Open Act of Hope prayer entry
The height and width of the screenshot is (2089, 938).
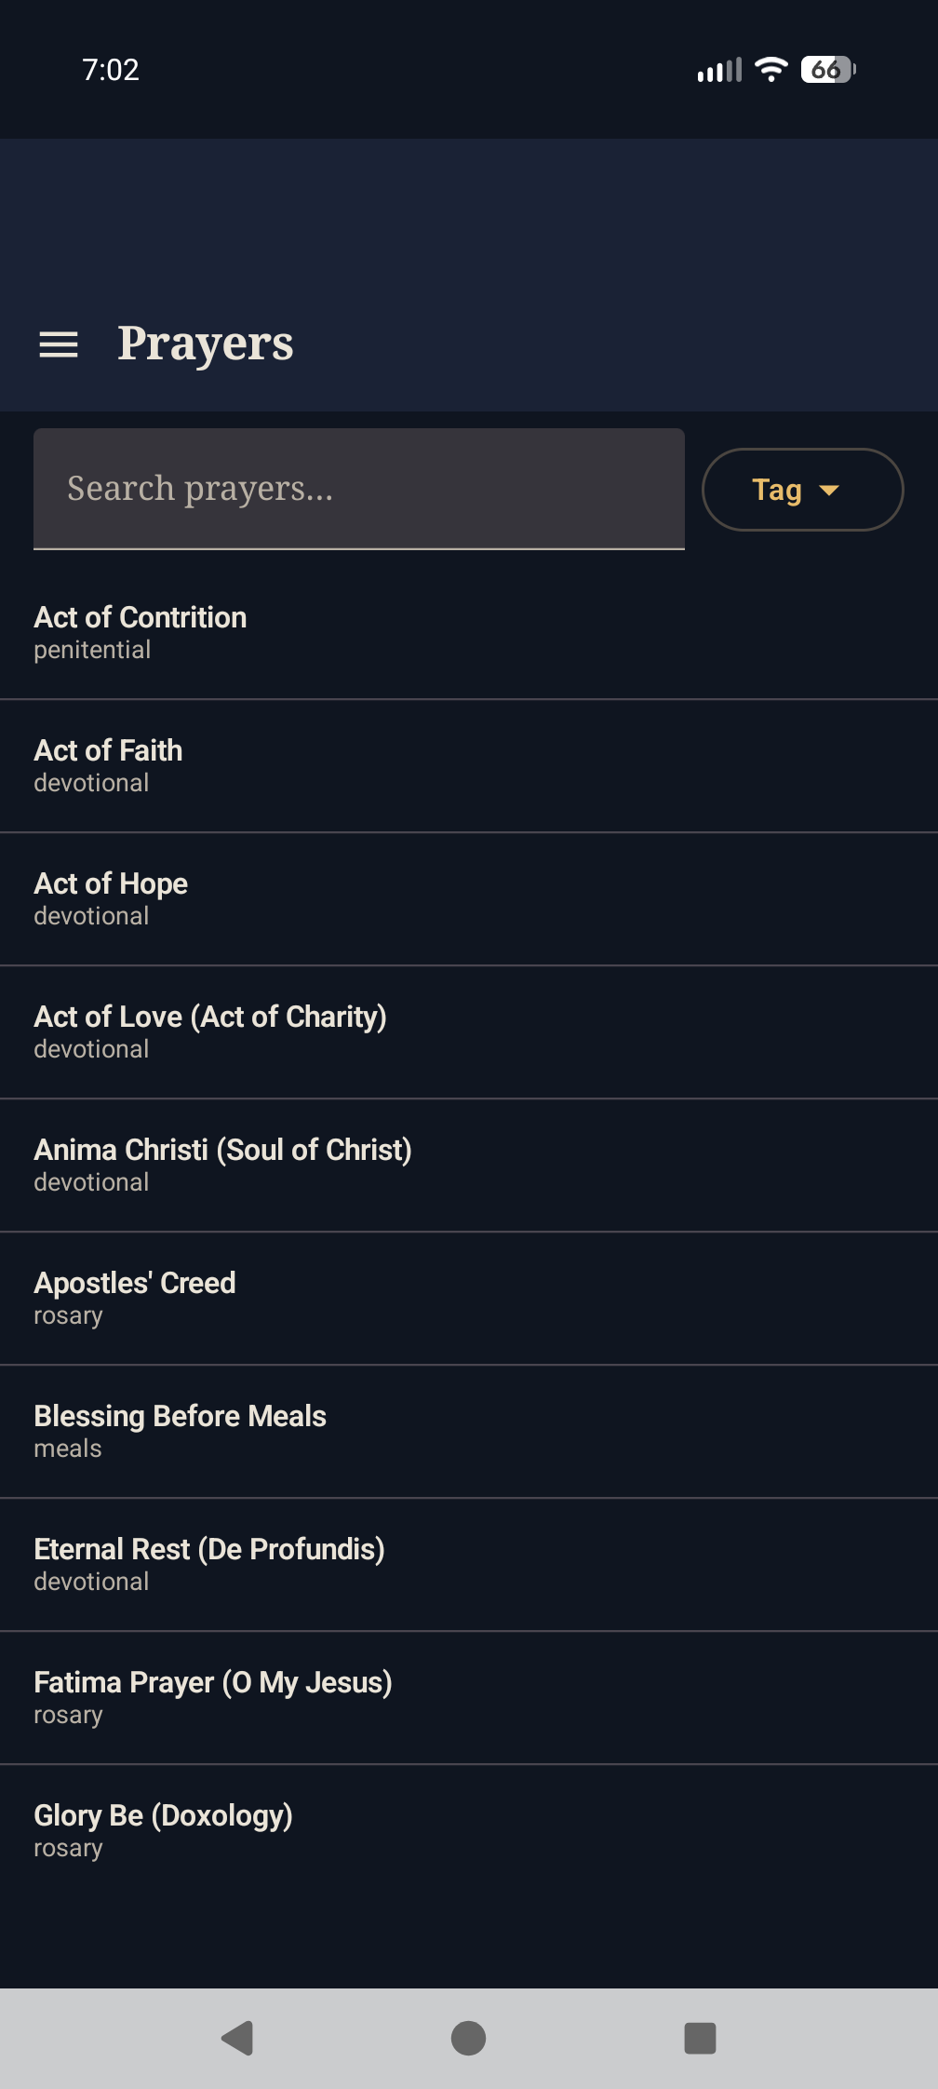[x=112, y=898]
